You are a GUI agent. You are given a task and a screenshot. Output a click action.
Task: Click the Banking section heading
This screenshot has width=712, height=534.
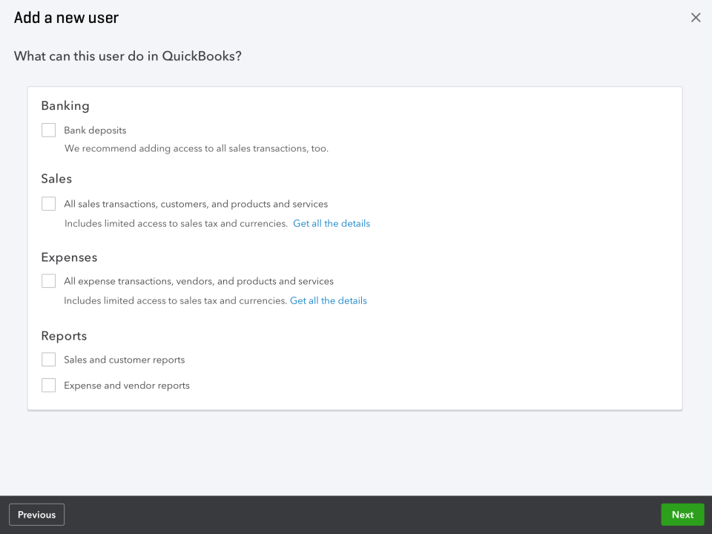tap(65, 105)
